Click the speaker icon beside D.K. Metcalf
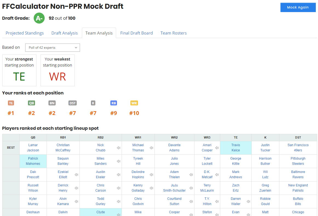Image resolution: width=318 pixels, height=216 pixels. tap(217, 175)
